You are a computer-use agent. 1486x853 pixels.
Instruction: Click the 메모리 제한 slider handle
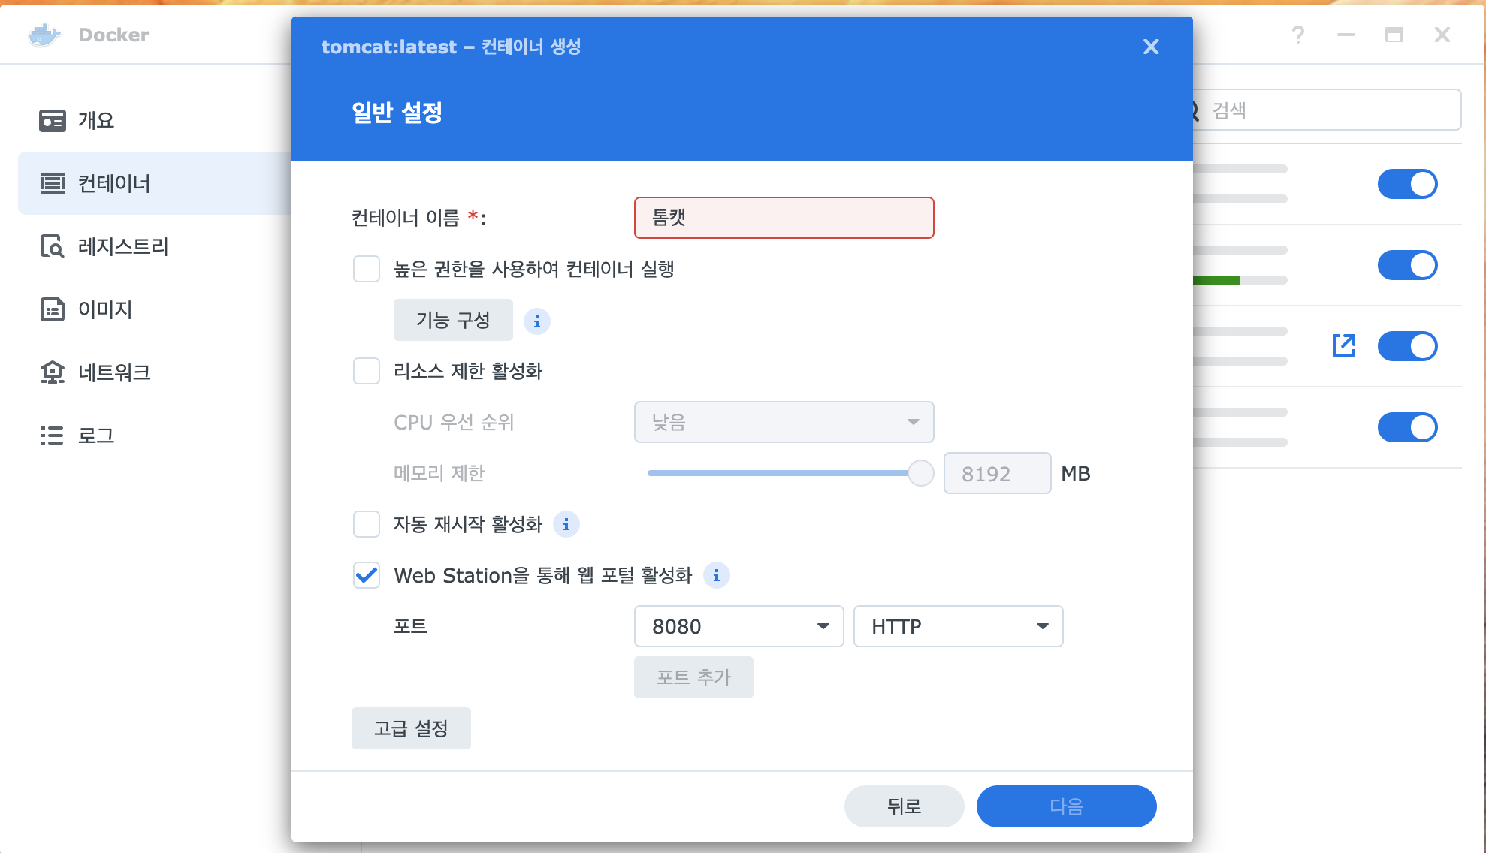920,473
